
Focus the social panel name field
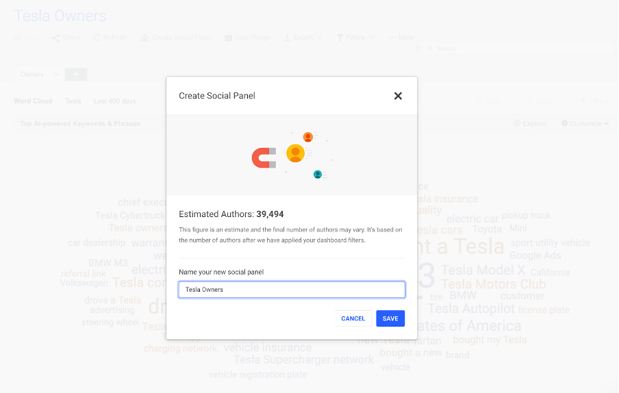coord(292,290)
